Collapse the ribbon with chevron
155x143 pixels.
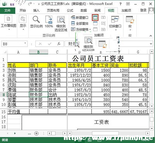151,36
